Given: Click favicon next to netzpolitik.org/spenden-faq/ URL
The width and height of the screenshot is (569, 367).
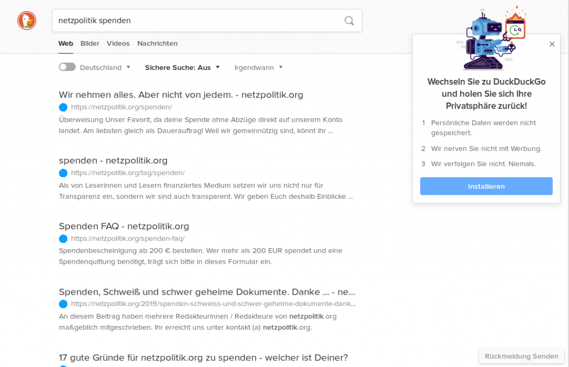Looking at the screenshot, I should 63,239.
